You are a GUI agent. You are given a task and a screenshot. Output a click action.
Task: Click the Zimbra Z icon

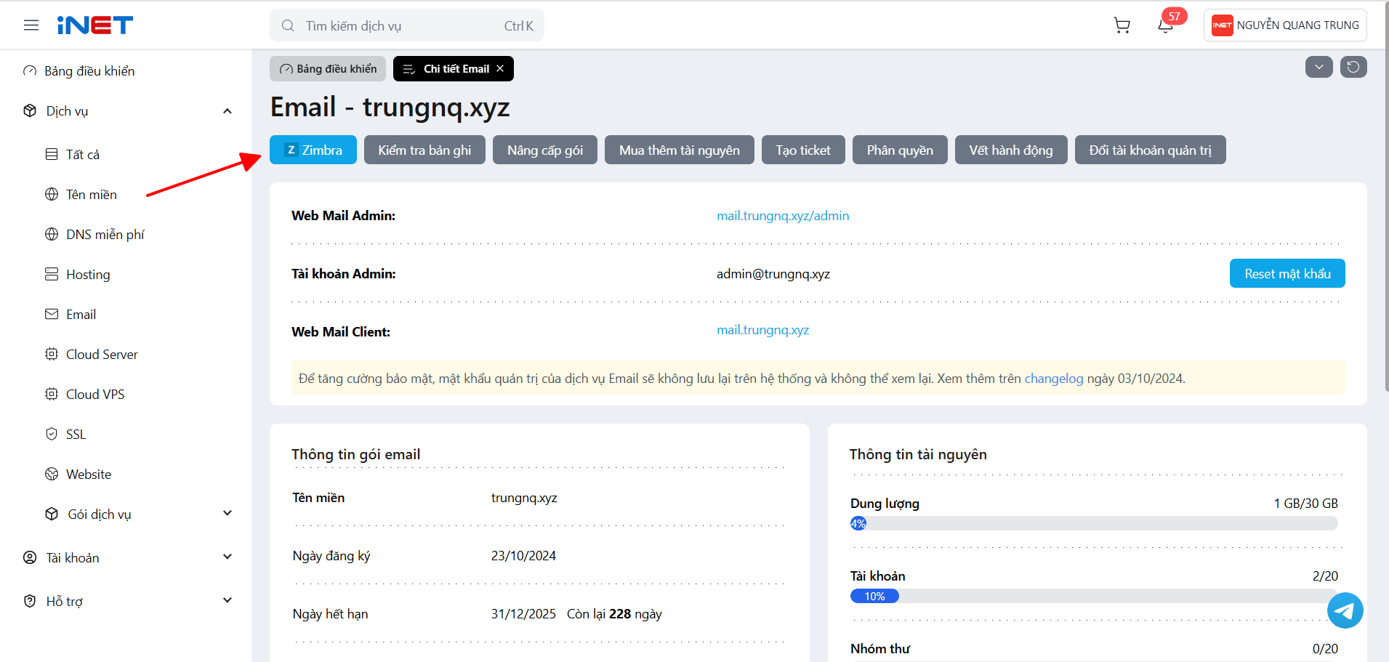click(291, 150)
